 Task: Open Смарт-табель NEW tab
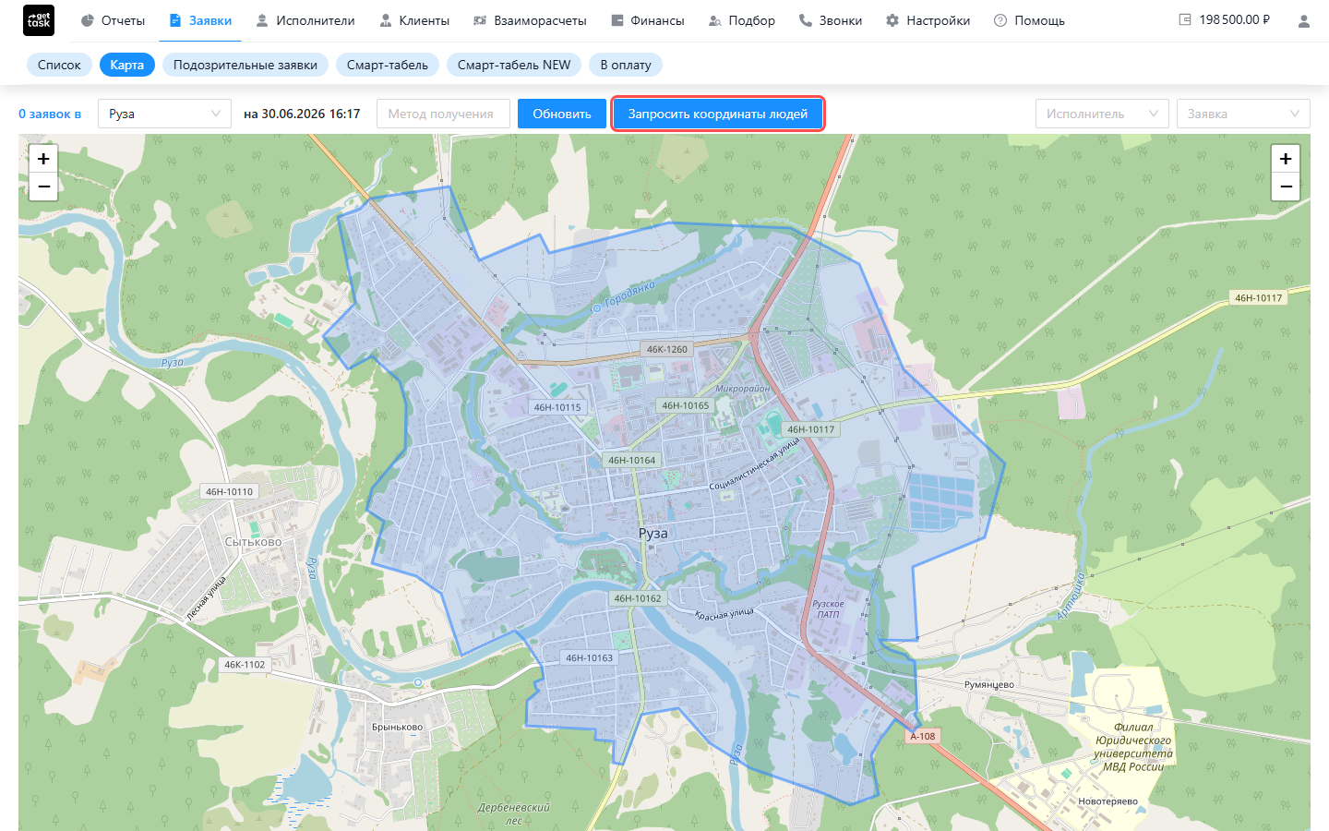click(x=514, y=65)
